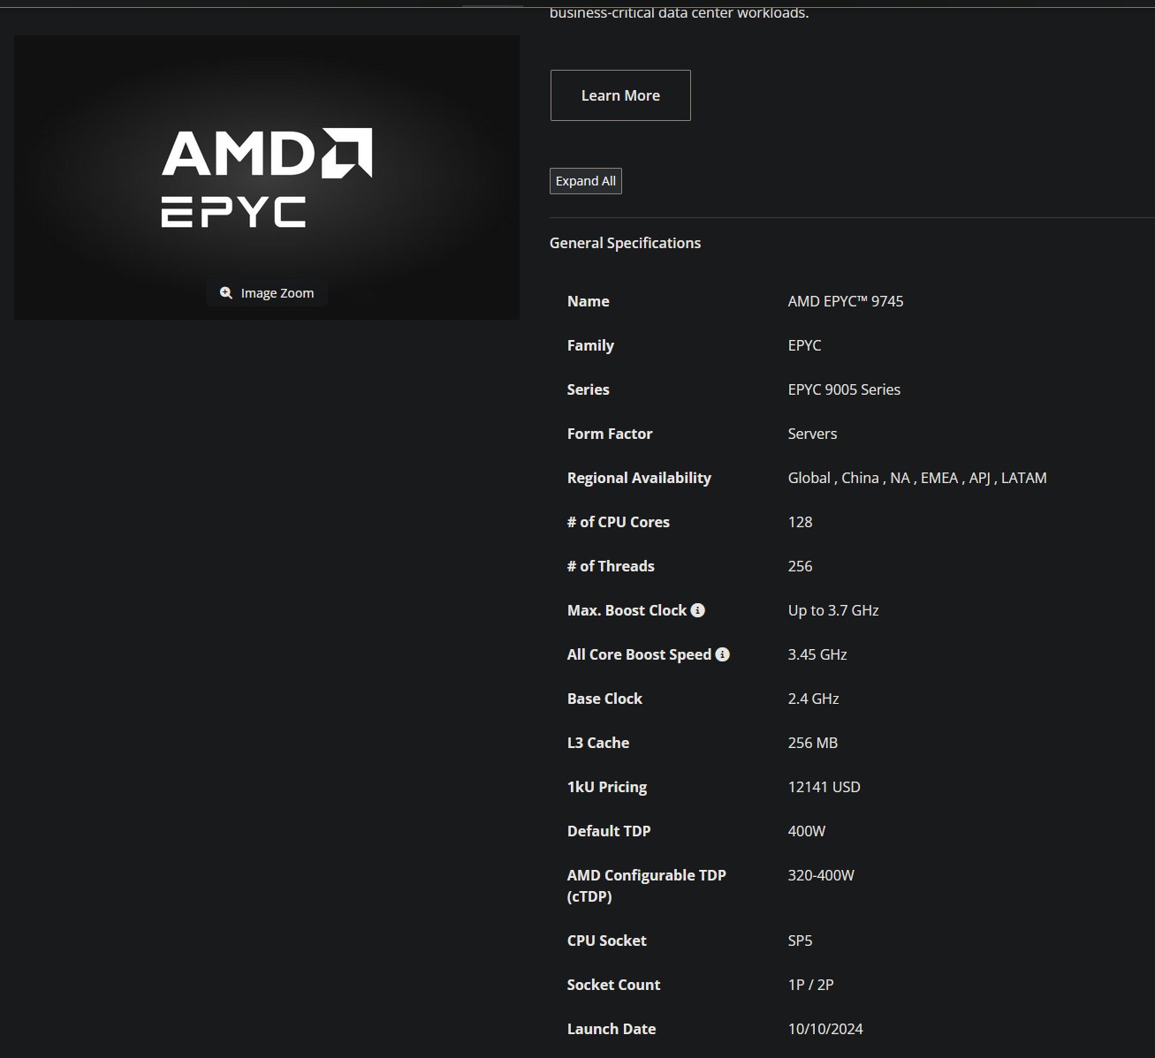Click the magnifier icon for Image Zoom

(x=226, y=293)
